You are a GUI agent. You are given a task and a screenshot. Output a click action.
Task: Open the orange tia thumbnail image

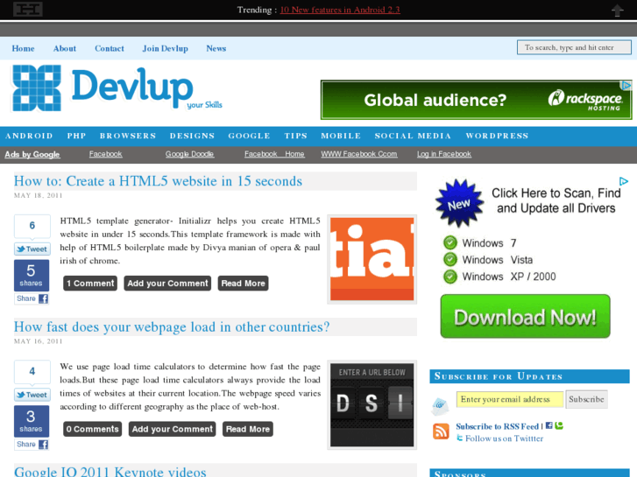coord(372,259)
